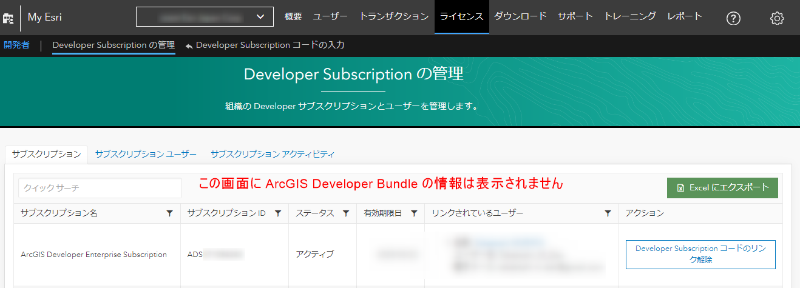Filter the サブスクリプション ID column
800x288 pixels.
pyautogui.click(x=277, y=213)
